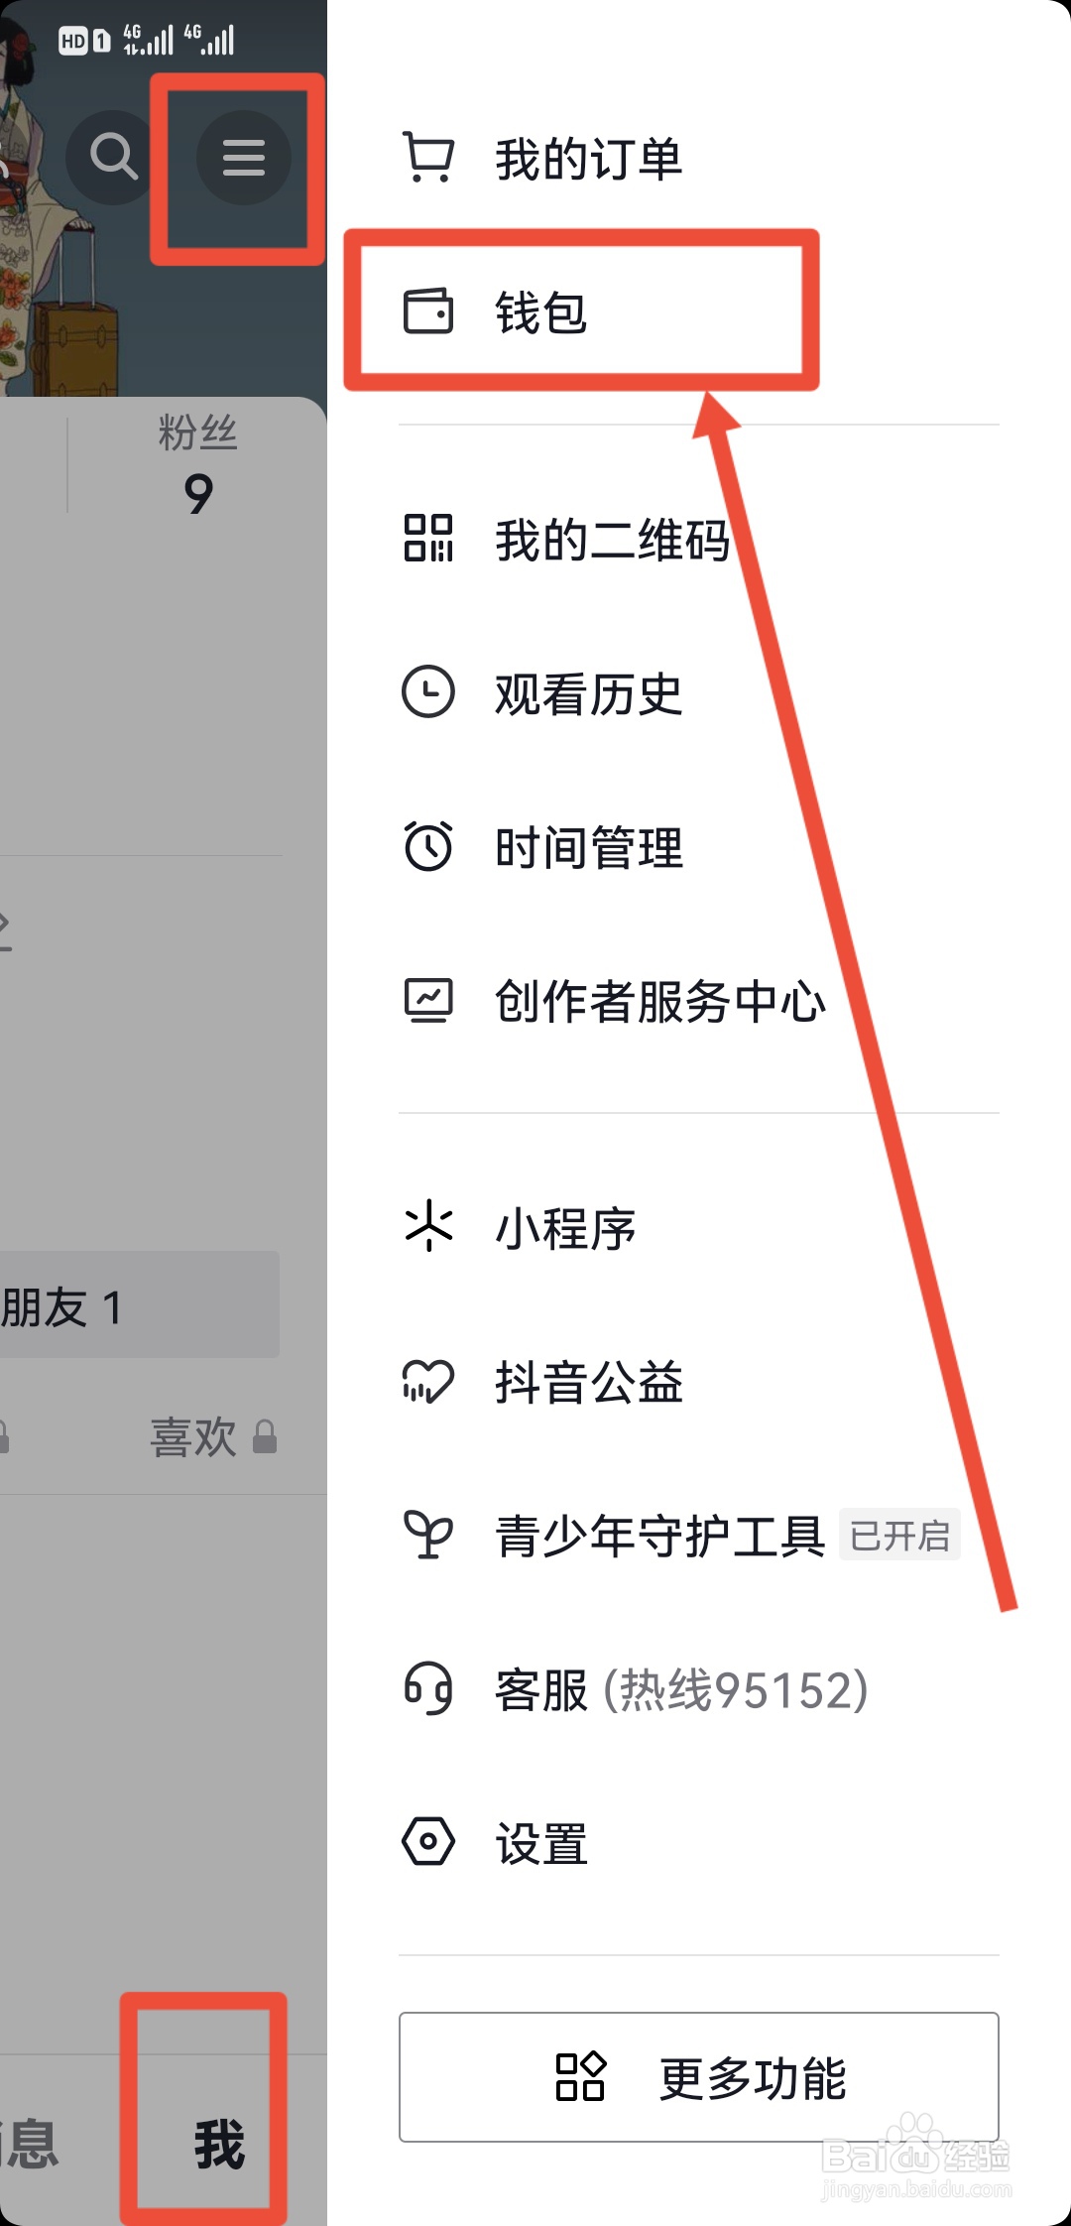Switch to the 我 bottom tab
1071x2226 pixels.
coord(219,2145)
